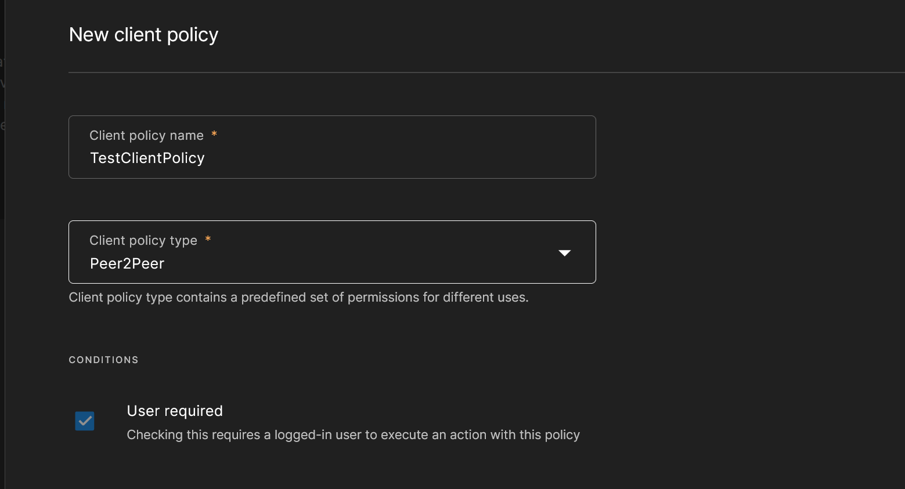Click the Peer2Peer selected value
Viewport: 905px width, 489px height.
pyautogui.click(x=127, y=264)
